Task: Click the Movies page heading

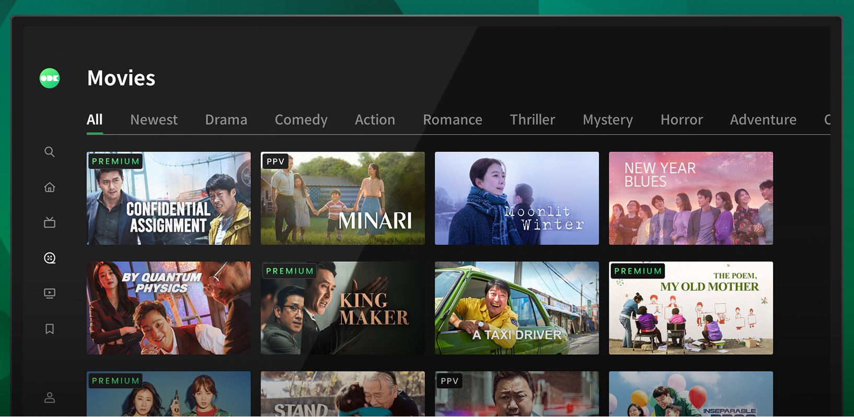Action: tap(121, 78)
